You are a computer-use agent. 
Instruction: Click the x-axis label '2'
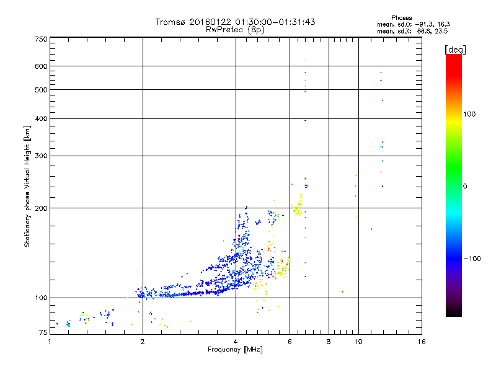point(143,342)
